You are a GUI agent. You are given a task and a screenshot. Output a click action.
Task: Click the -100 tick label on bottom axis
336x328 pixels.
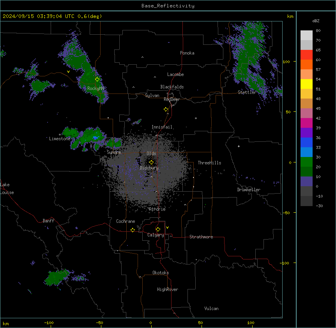click(x=49, y=323)
